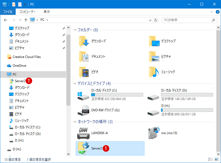Refresh the current location
The height and width of the screenshot is (163, 221).
(x=156, y=20)
